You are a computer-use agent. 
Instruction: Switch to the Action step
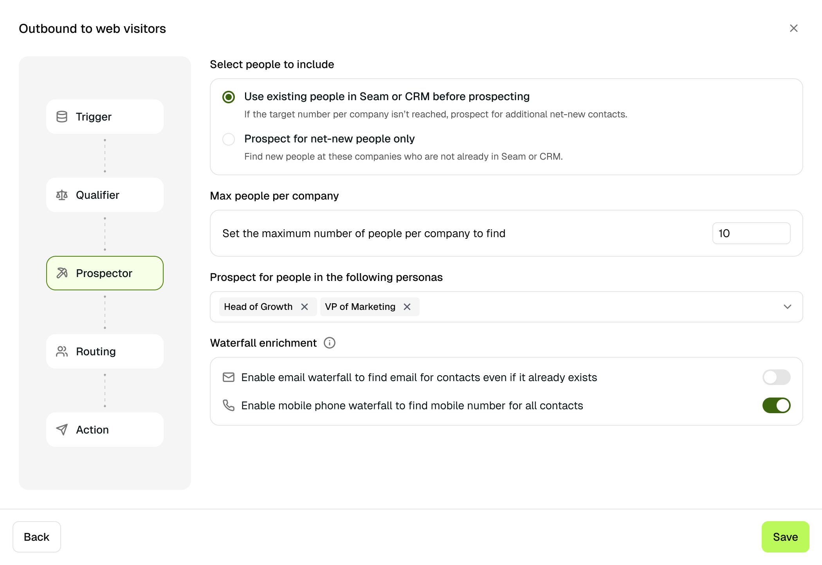click(x=105, y=430)
